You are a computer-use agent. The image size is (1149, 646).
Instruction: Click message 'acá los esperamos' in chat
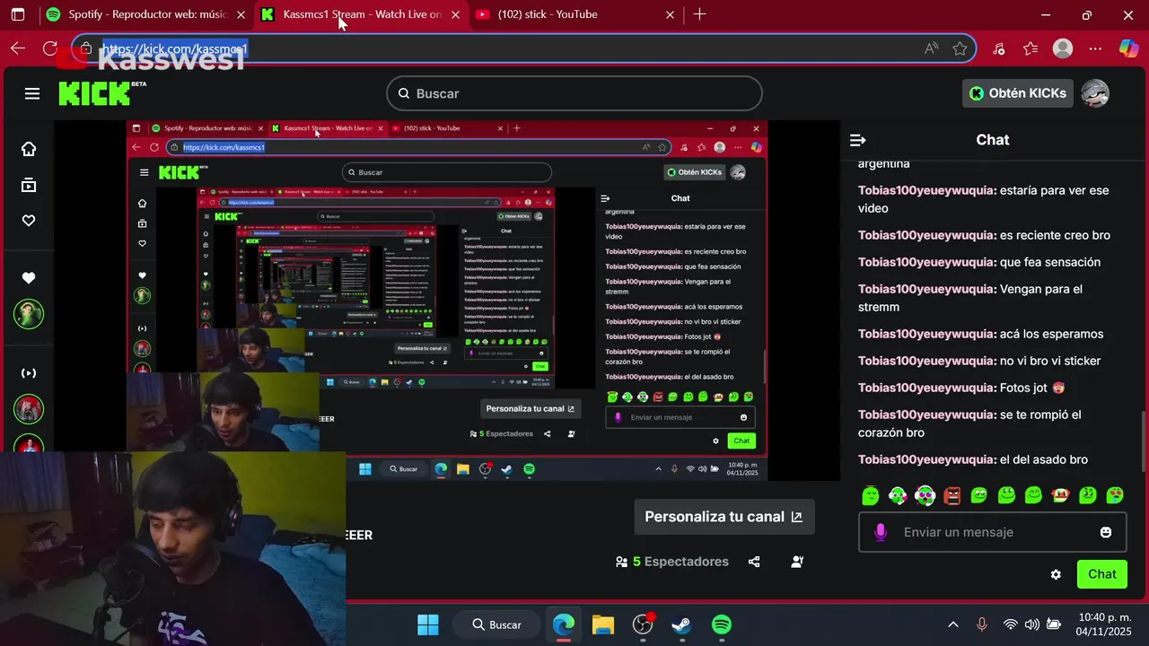coord(981,334)
